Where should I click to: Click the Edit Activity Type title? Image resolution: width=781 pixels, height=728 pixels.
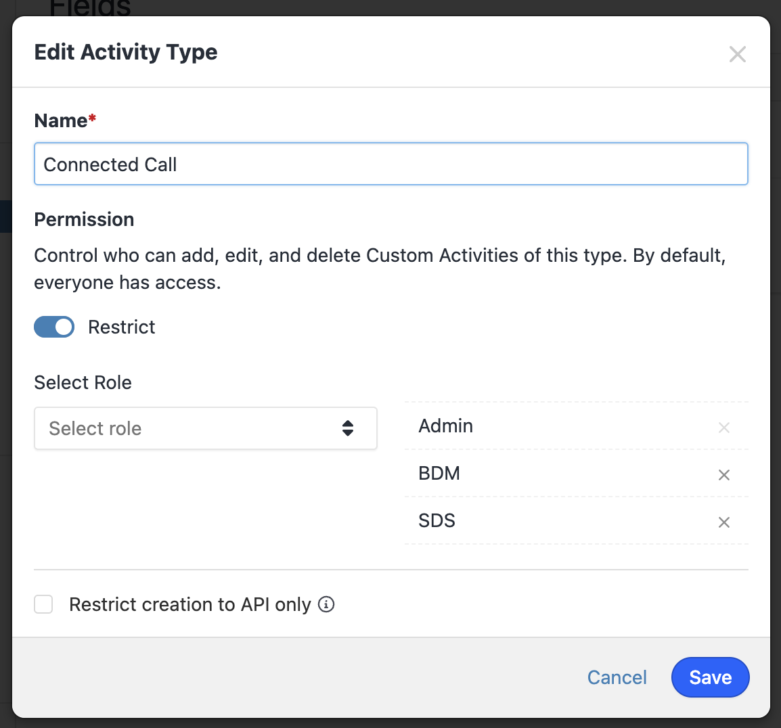coord(126,52)
